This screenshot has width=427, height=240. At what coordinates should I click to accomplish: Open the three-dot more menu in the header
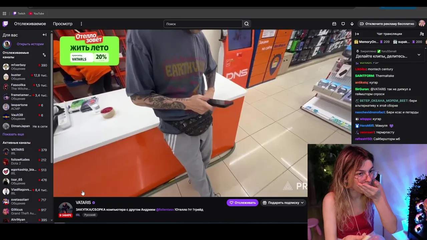pos(81,24)
